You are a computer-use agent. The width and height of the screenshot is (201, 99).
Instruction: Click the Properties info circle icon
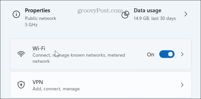point(16,15)
